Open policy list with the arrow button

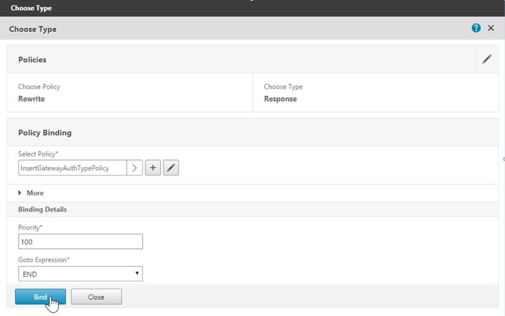135,168
